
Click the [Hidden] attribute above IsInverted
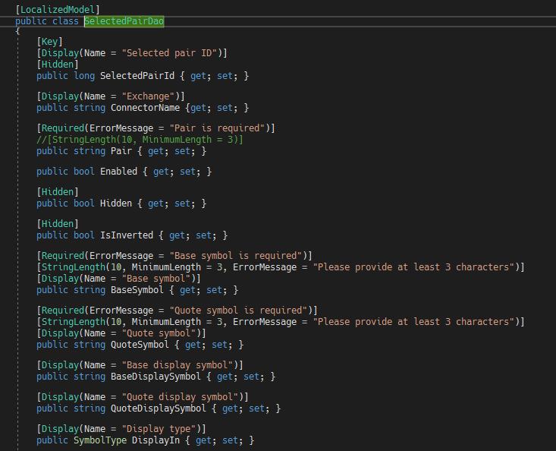click(x=58, y=224)
